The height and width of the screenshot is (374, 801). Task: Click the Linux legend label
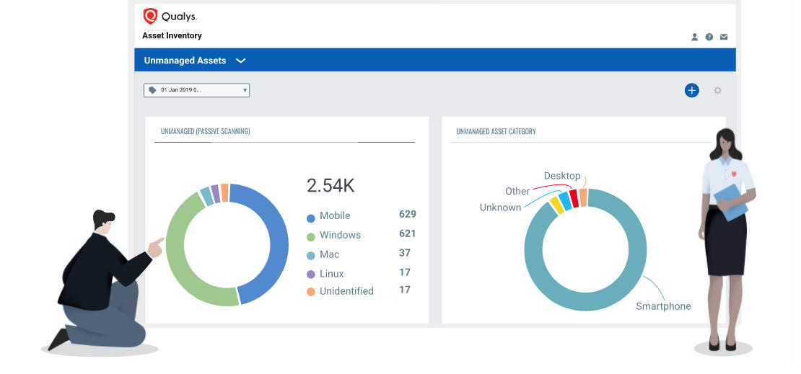332,274
